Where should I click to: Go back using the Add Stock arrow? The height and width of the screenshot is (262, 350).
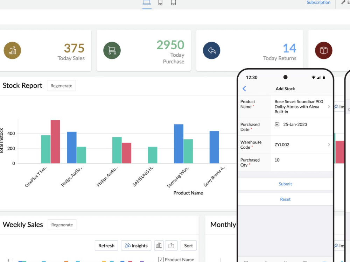pos(244,88)
